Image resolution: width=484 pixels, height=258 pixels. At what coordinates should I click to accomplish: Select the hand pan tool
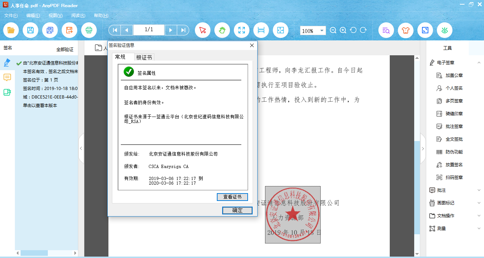pyautogui.click(x=222, y=30)
